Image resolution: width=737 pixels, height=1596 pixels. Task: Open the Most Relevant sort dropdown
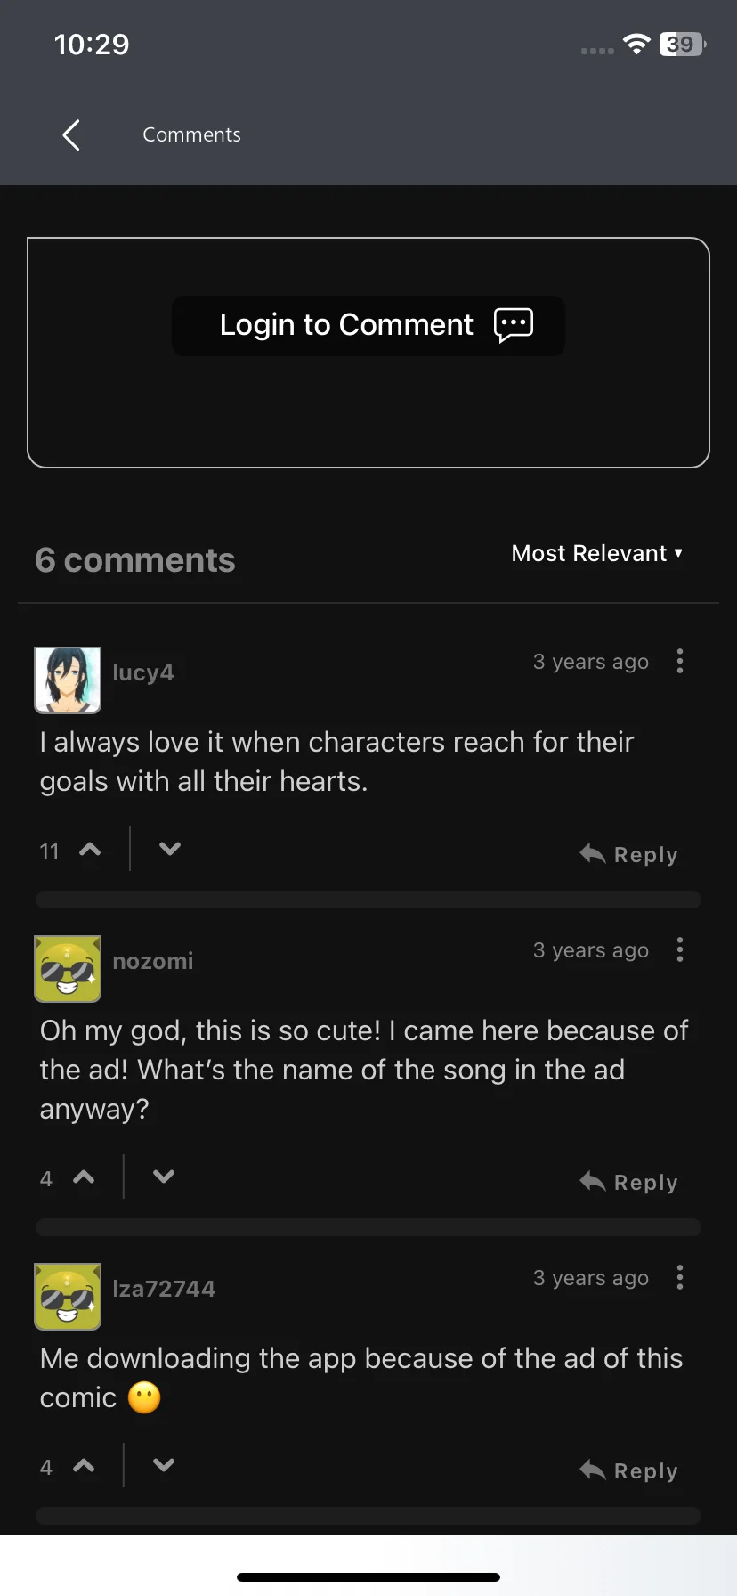click(x=597, y=553)
